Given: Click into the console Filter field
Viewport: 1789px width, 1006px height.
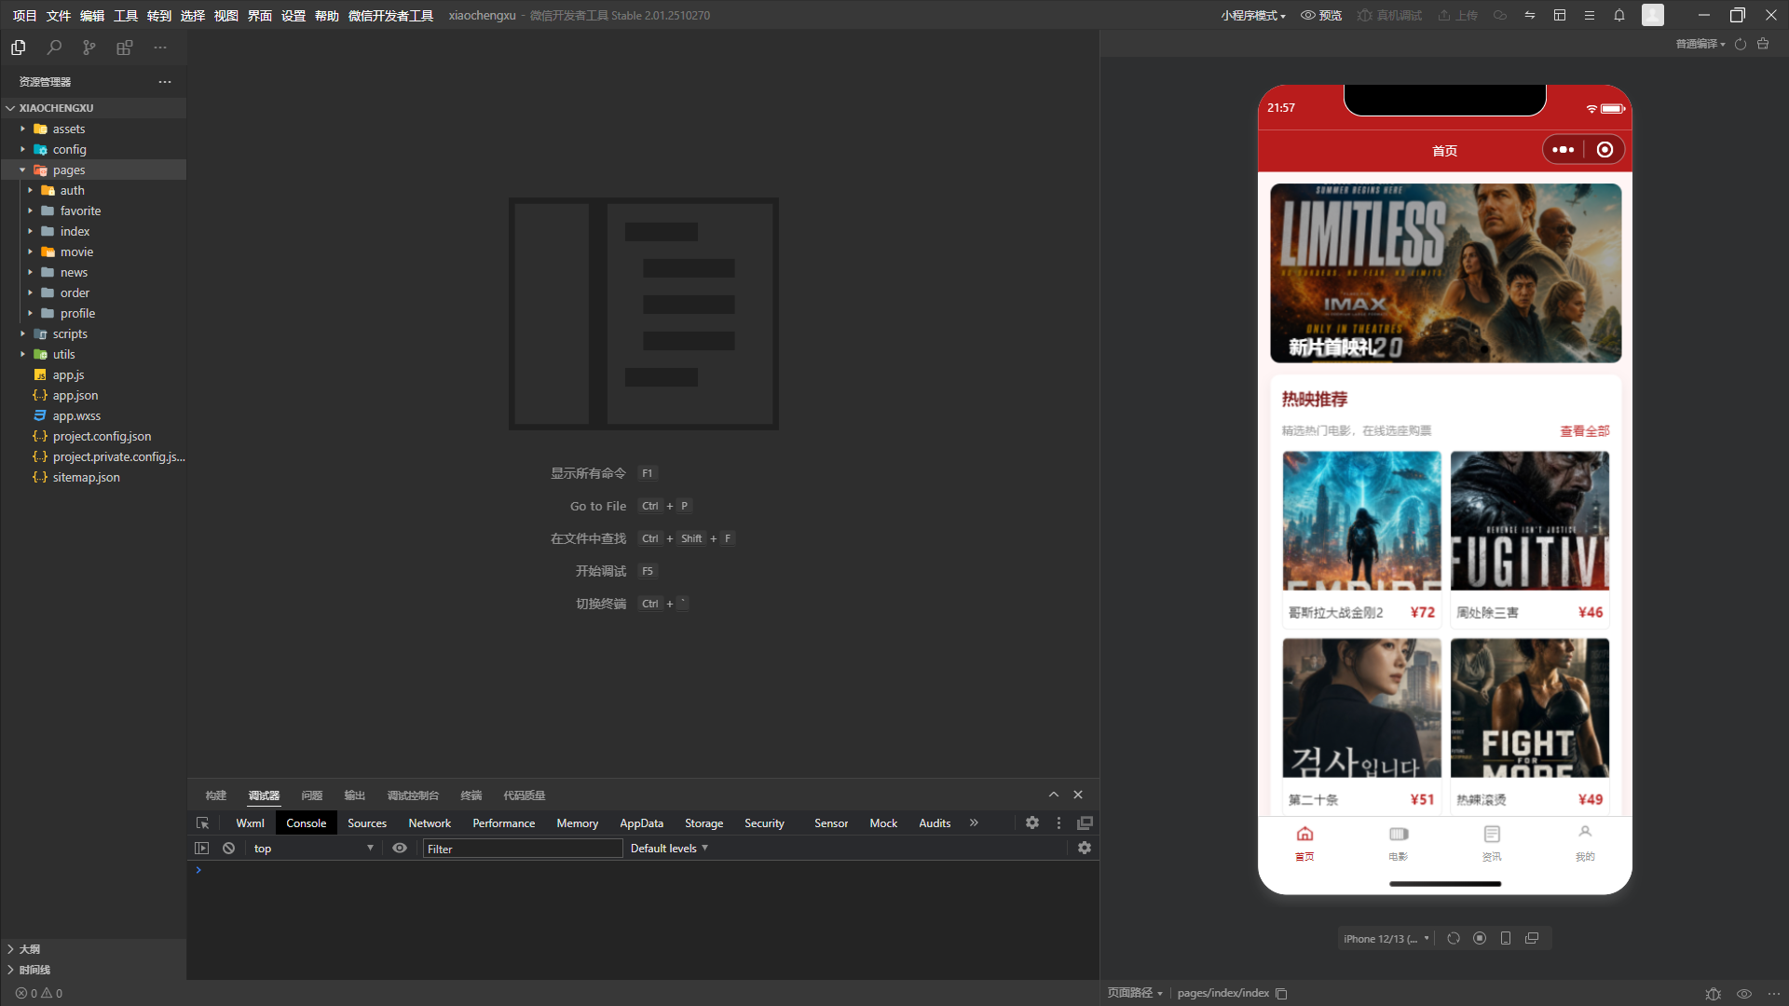Looking at the screenshot, I should pos(523,850).
